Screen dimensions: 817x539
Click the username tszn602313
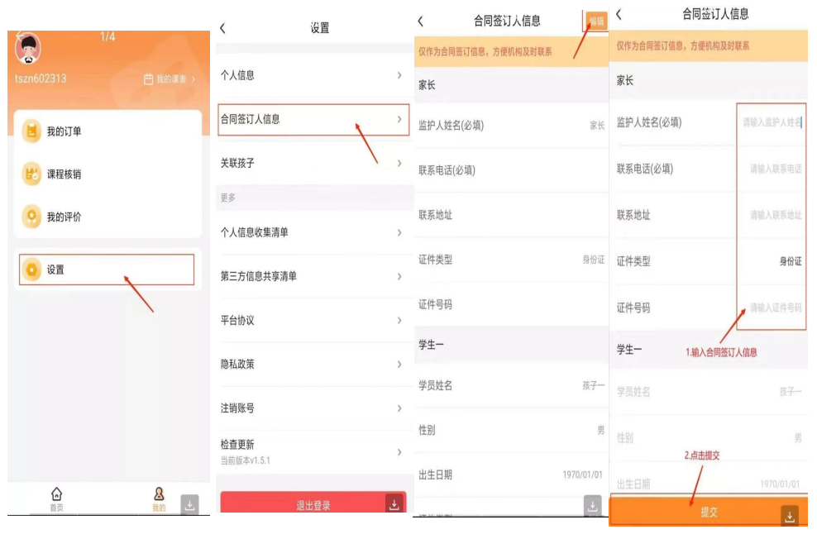click(41, 79)
